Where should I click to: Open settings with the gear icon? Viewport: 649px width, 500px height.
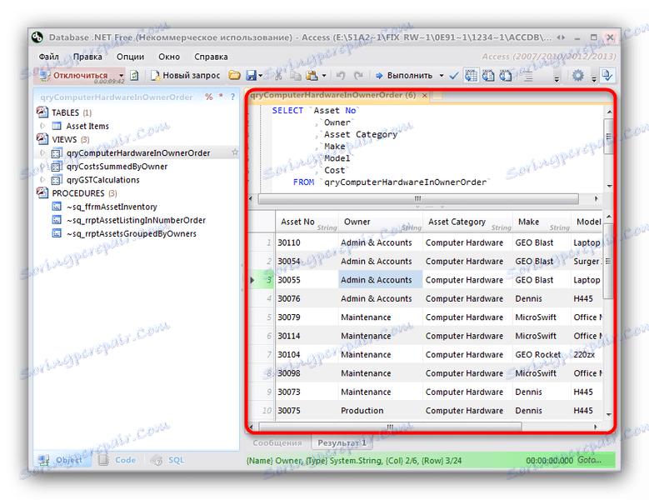tap(578, 75)
